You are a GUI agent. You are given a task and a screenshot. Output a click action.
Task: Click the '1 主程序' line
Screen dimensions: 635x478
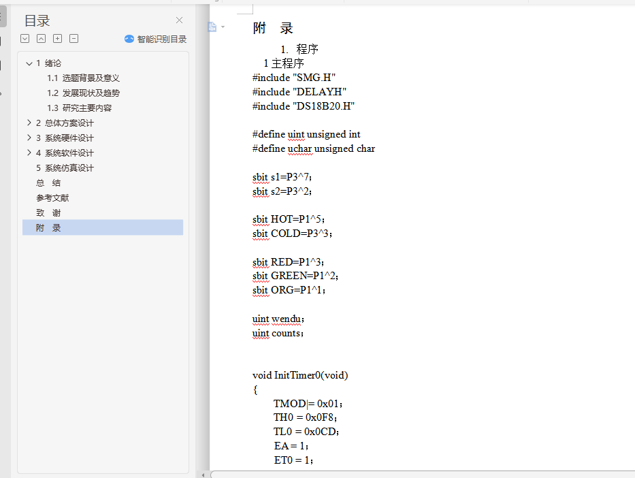tap(284, 63)
